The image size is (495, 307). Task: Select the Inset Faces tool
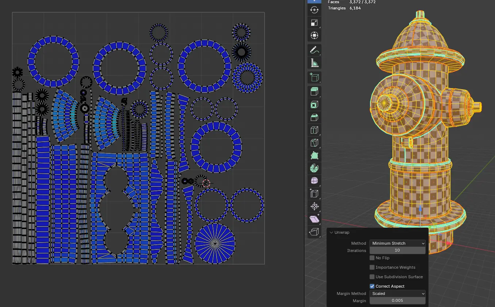coord(314,105)
